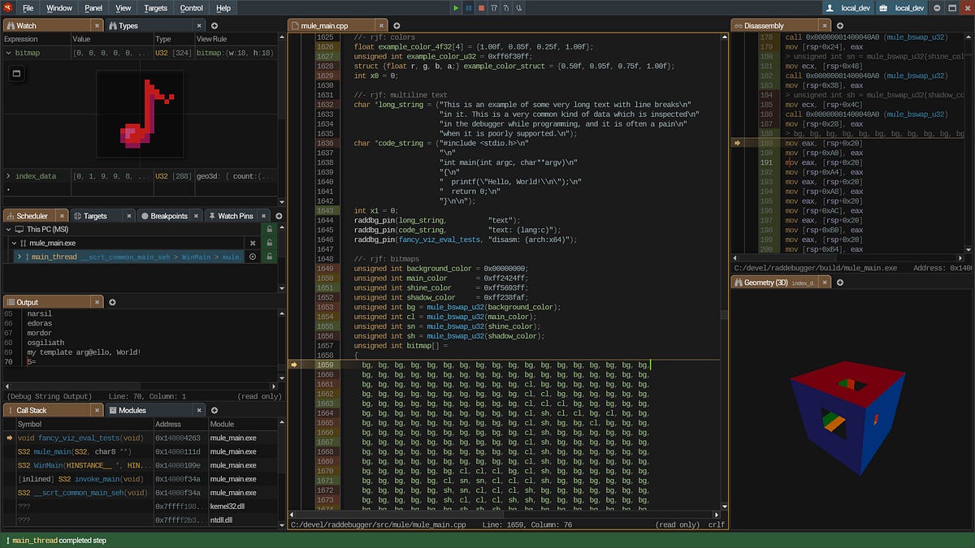Select main_thread via the target circle toggle

tap(252, 256)
